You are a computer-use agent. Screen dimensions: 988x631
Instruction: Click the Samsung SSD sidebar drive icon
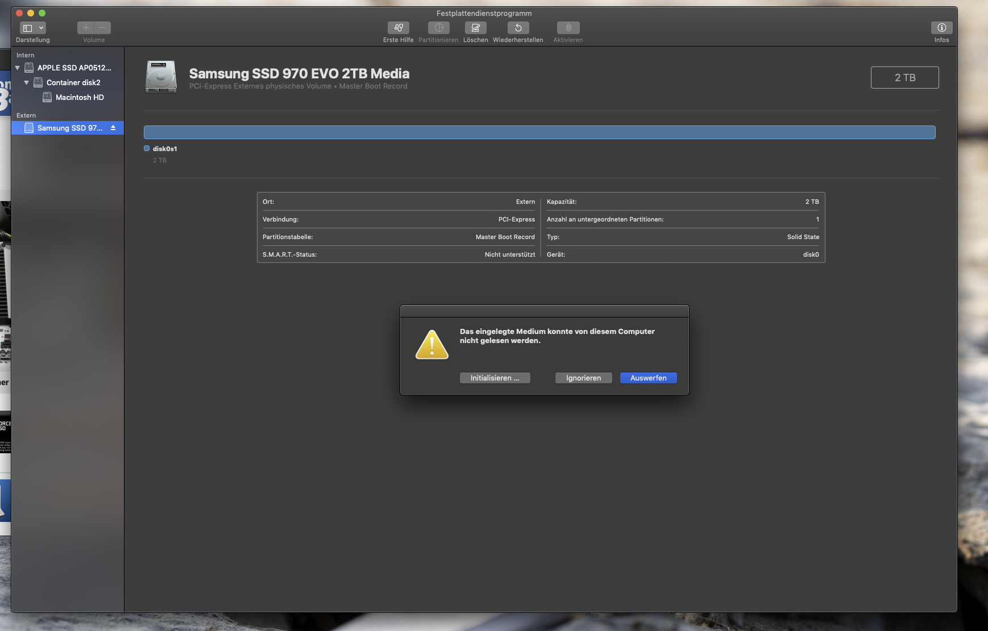pyautogui.click(x=29, y=128)
